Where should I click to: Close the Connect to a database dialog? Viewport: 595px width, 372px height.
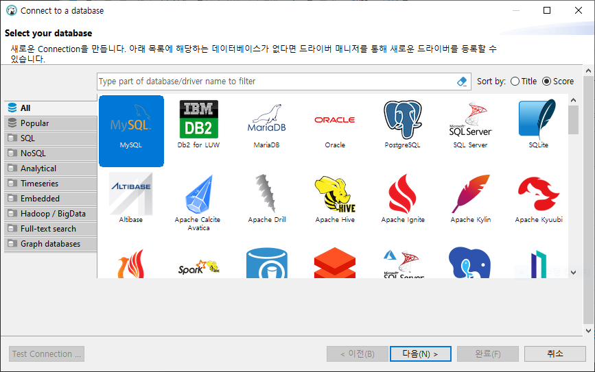pos(579,10)
